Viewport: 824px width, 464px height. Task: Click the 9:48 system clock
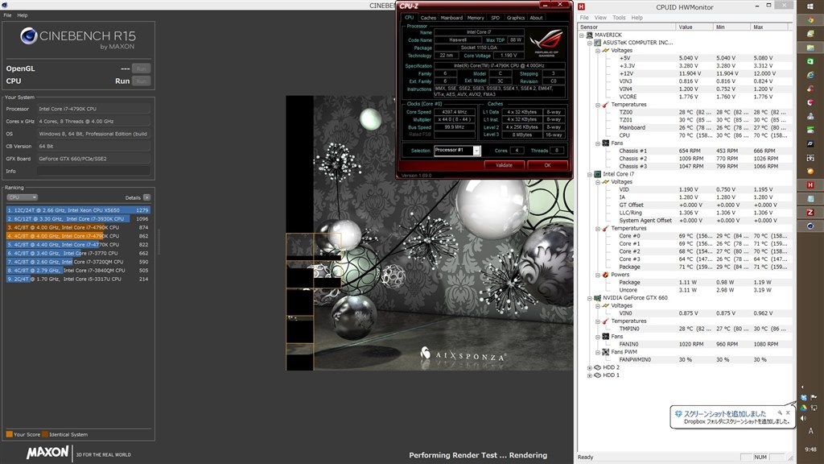pyautogui.click(x=810, y=449)
